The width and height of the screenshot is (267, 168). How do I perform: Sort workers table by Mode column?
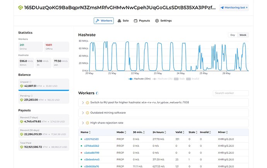point(122,132)
